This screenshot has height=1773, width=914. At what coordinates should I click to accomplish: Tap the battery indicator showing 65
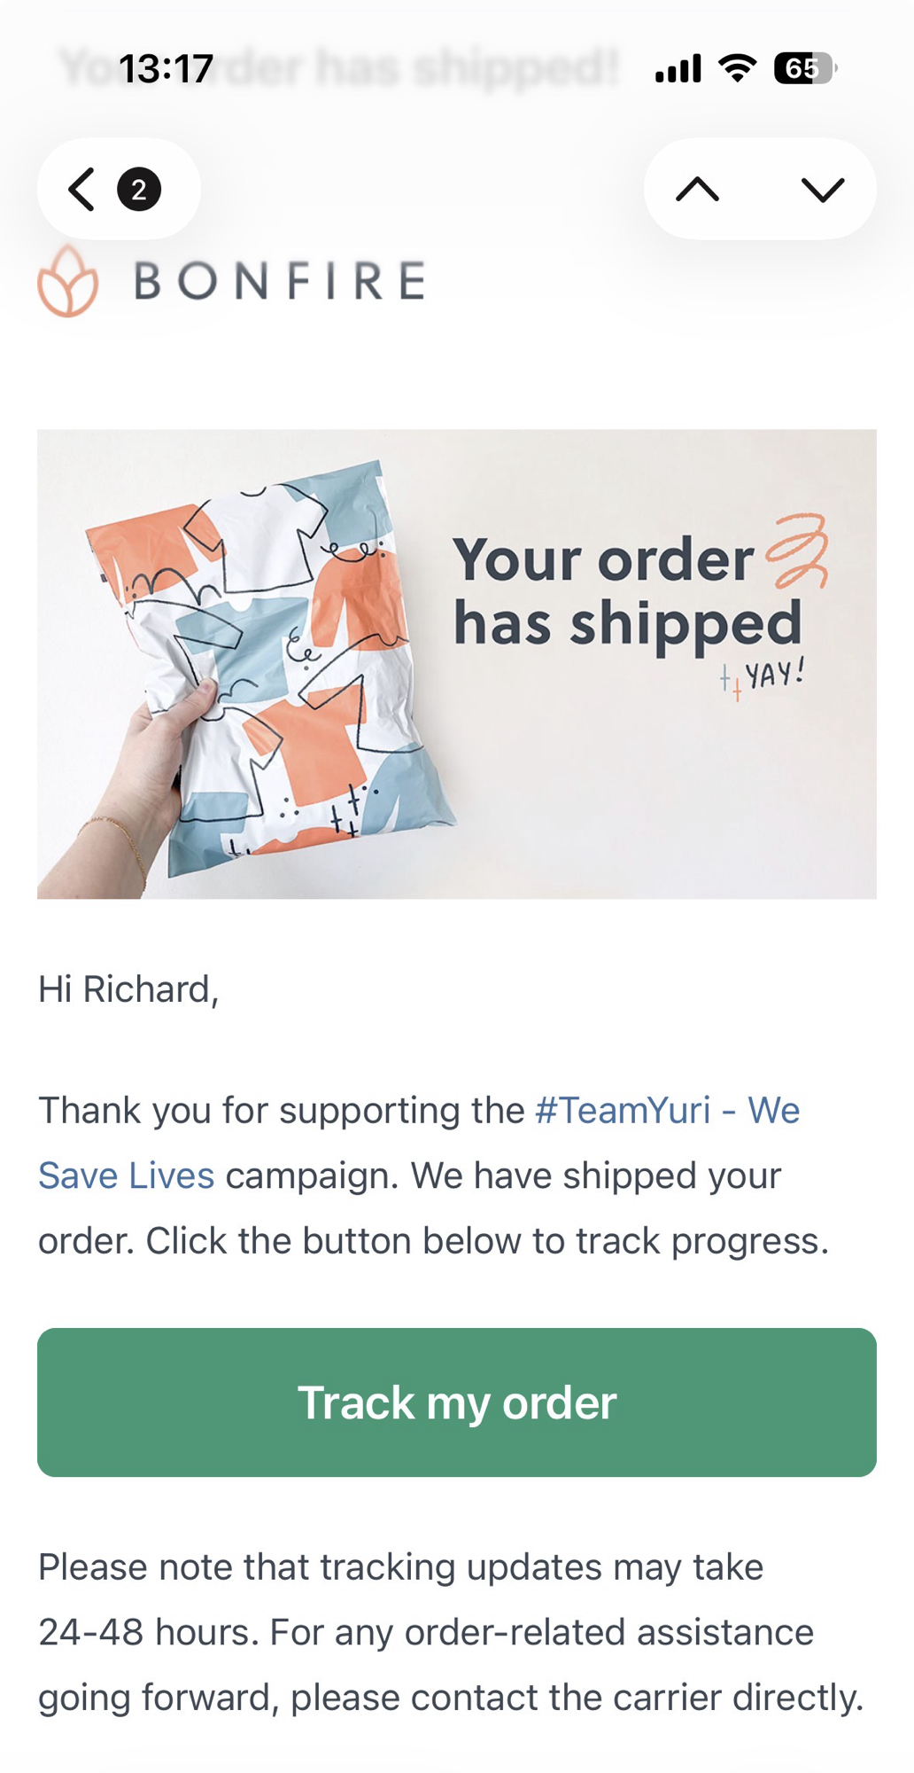[x=804, y=68]
